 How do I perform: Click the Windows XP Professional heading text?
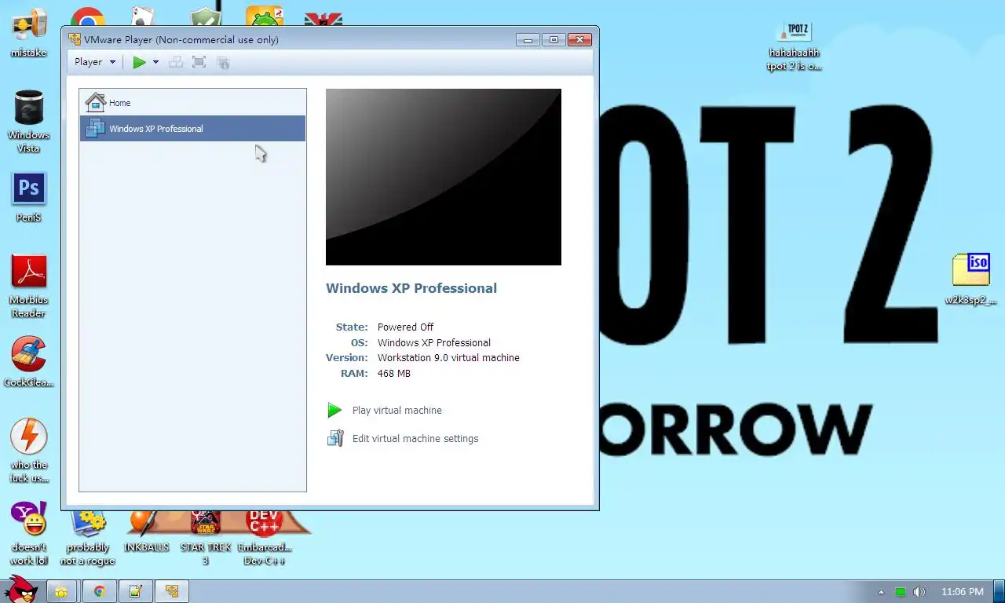pyautogui.click(x=411, y=288)
